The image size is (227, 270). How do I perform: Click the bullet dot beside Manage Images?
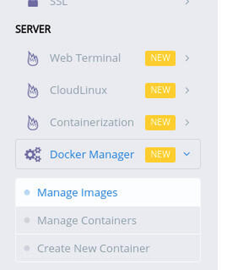coord(27,192)
